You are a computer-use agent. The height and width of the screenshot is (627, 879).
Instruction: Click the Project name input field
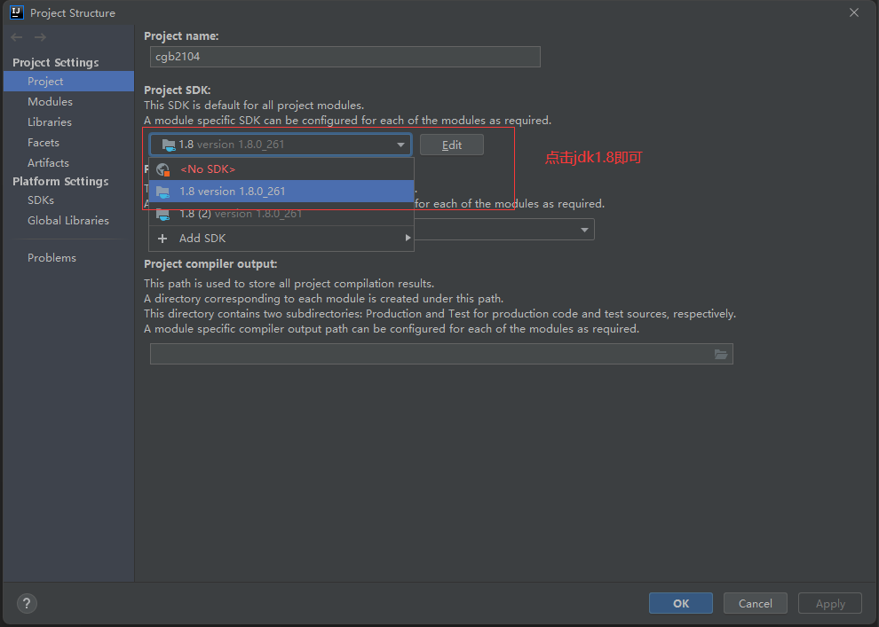click(345, 57)
